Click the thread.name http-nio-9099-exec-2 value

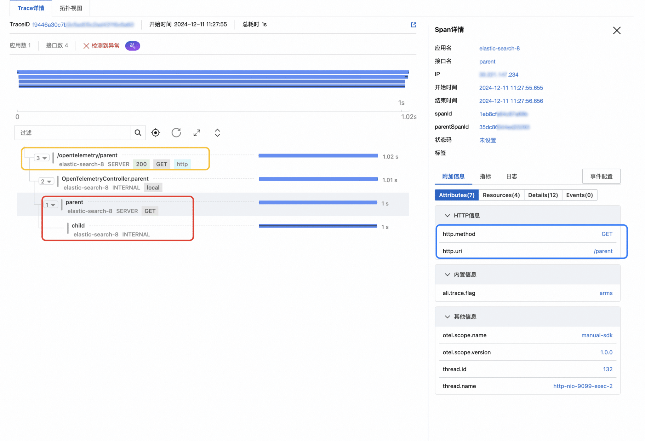pyautogui.click(x=583, y=386)
